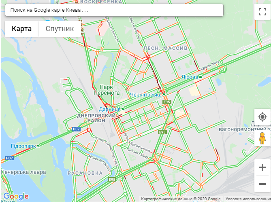
Task: Select the Дарниця metro station marker
Action: coord(123,109)
